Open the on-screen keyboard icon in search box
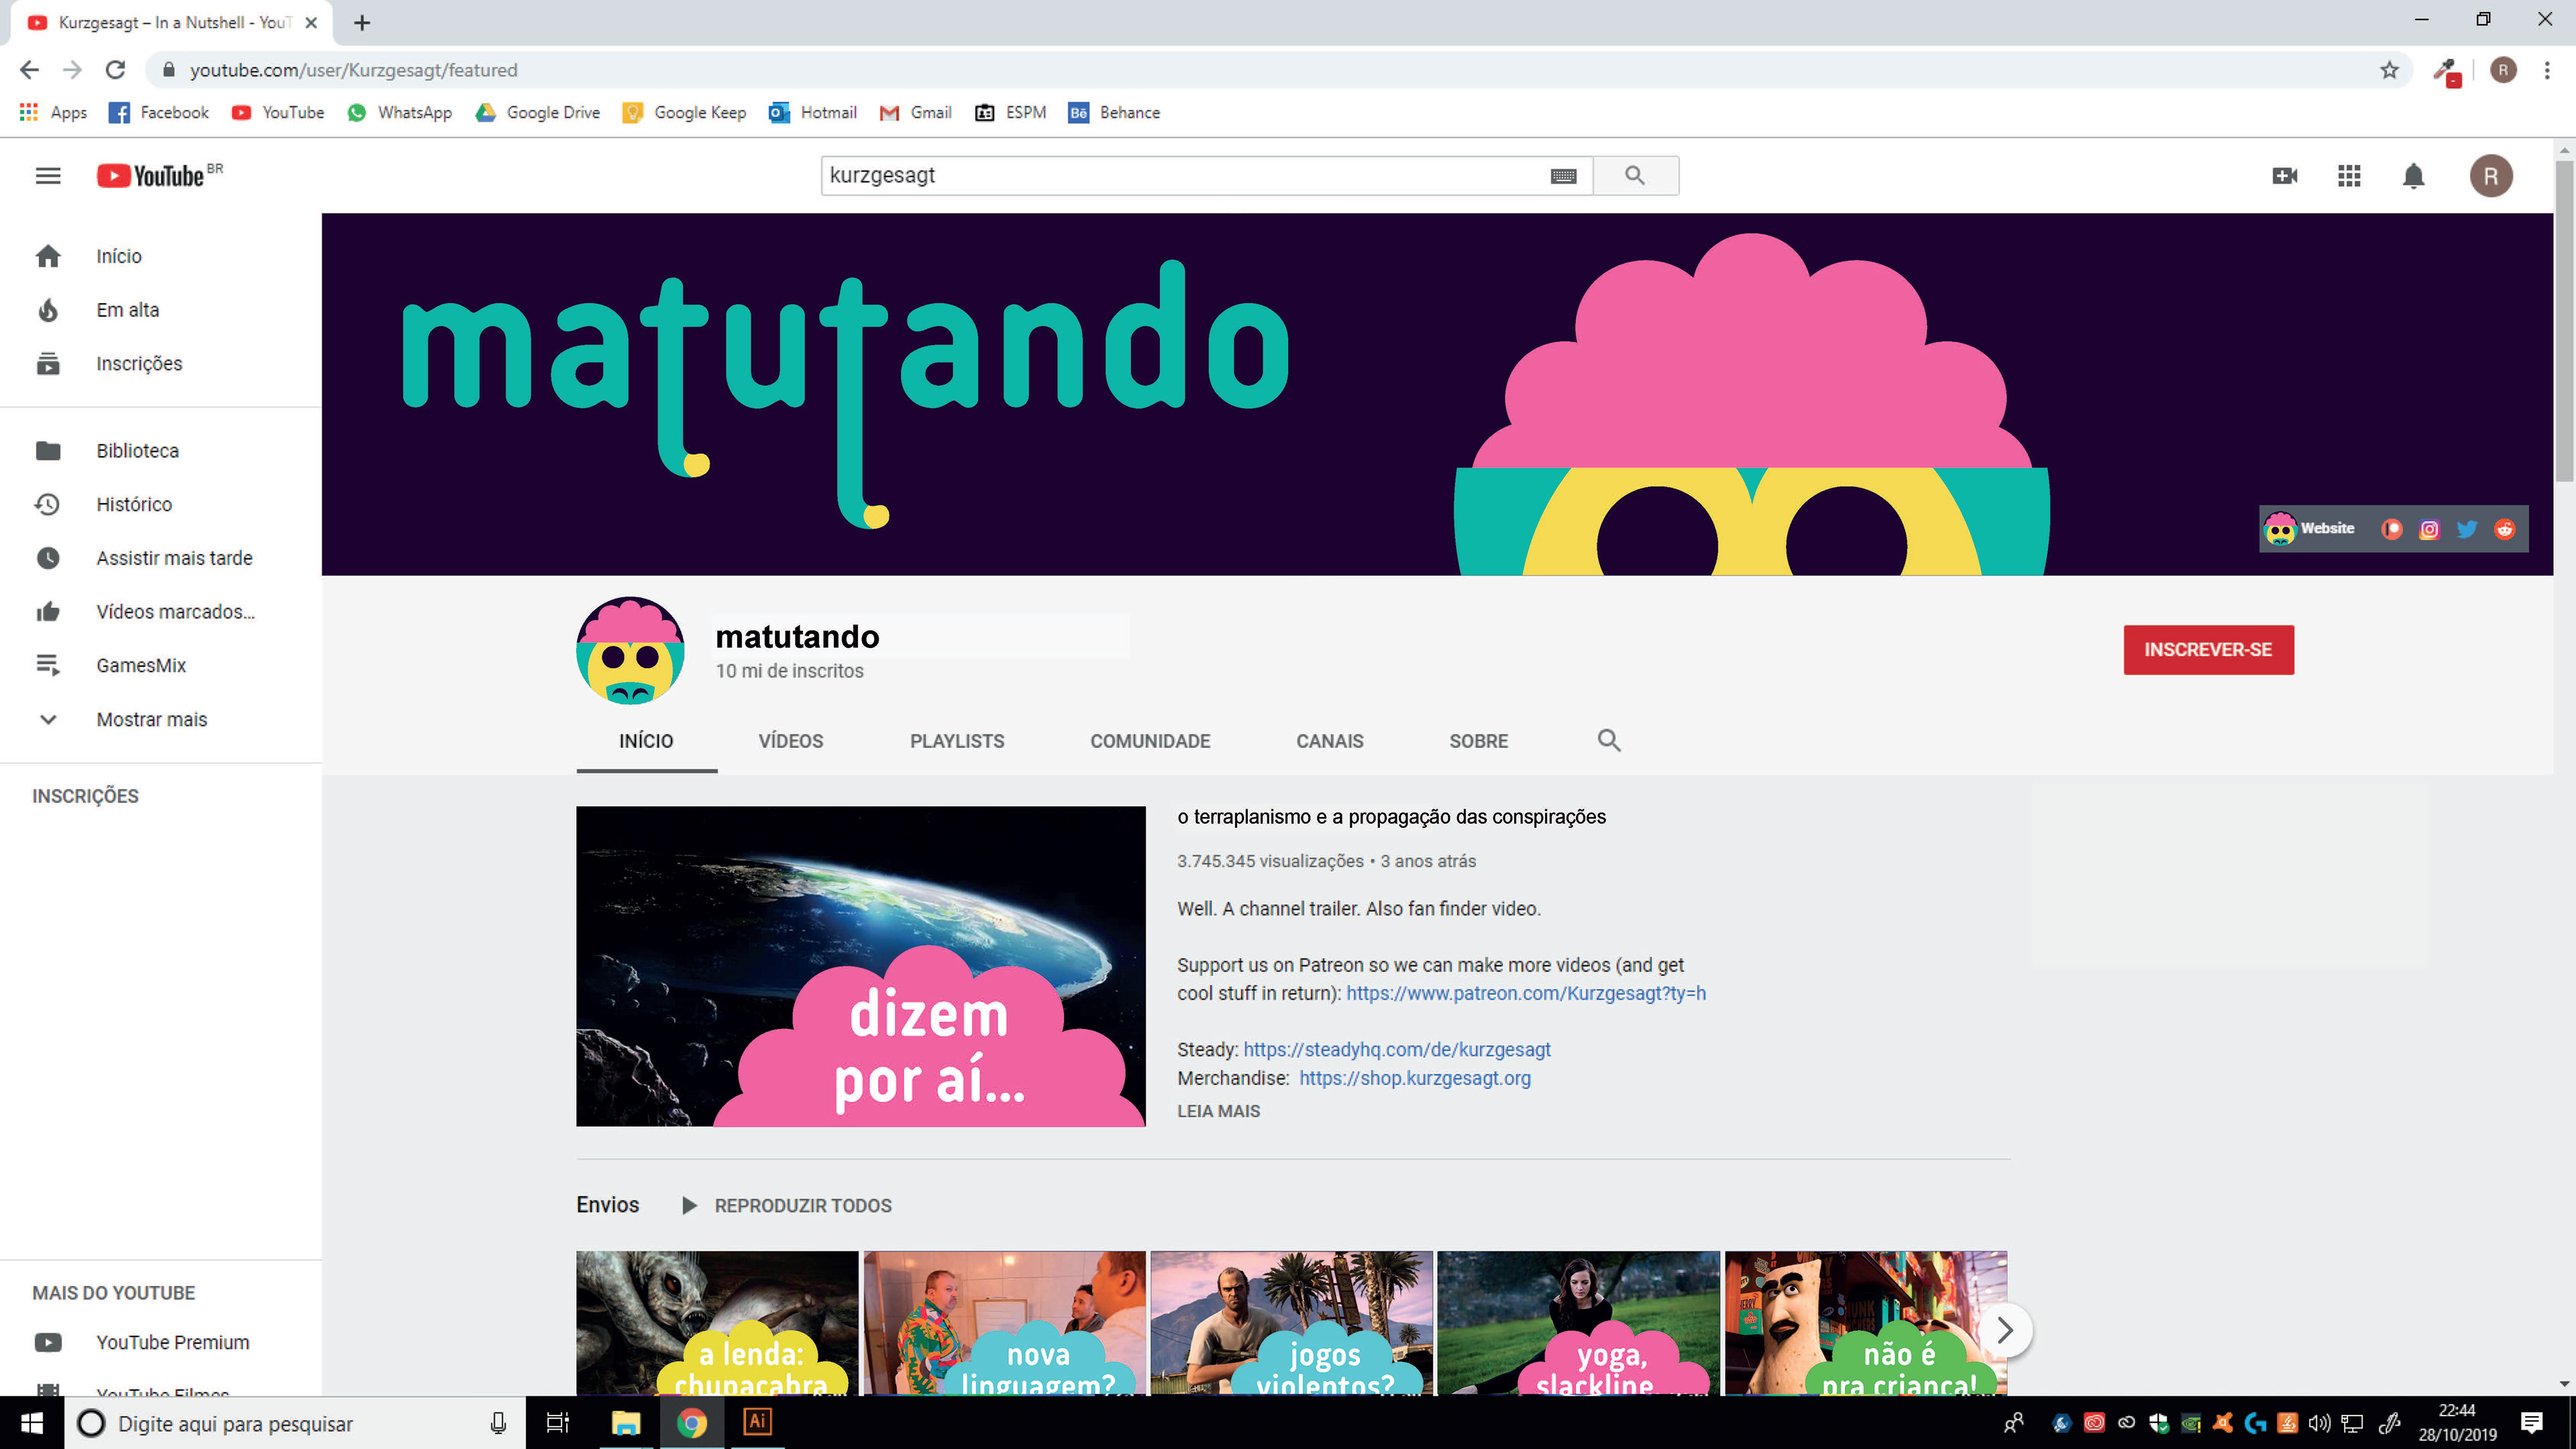 point(1563,176)
